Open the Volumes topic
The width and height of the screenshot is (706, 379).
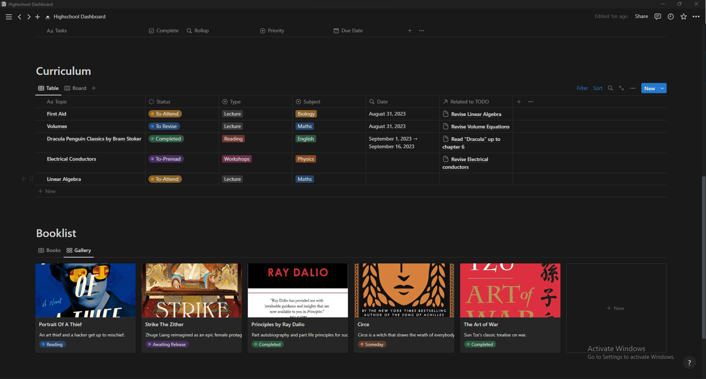pos(57,126)
